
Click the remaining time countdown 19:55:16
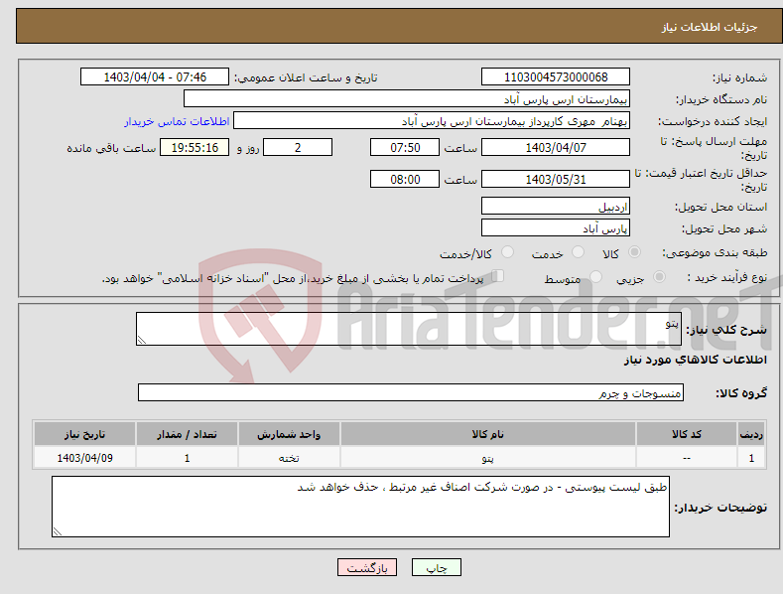click(195, 147)
